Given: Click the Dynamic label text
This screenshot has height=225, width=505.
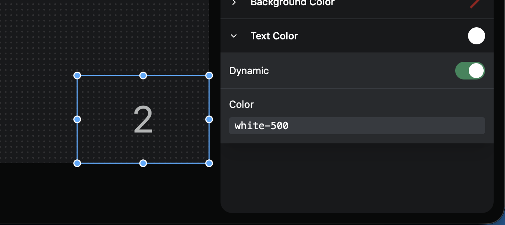Looking at the screenshot, I should point(249,71).
